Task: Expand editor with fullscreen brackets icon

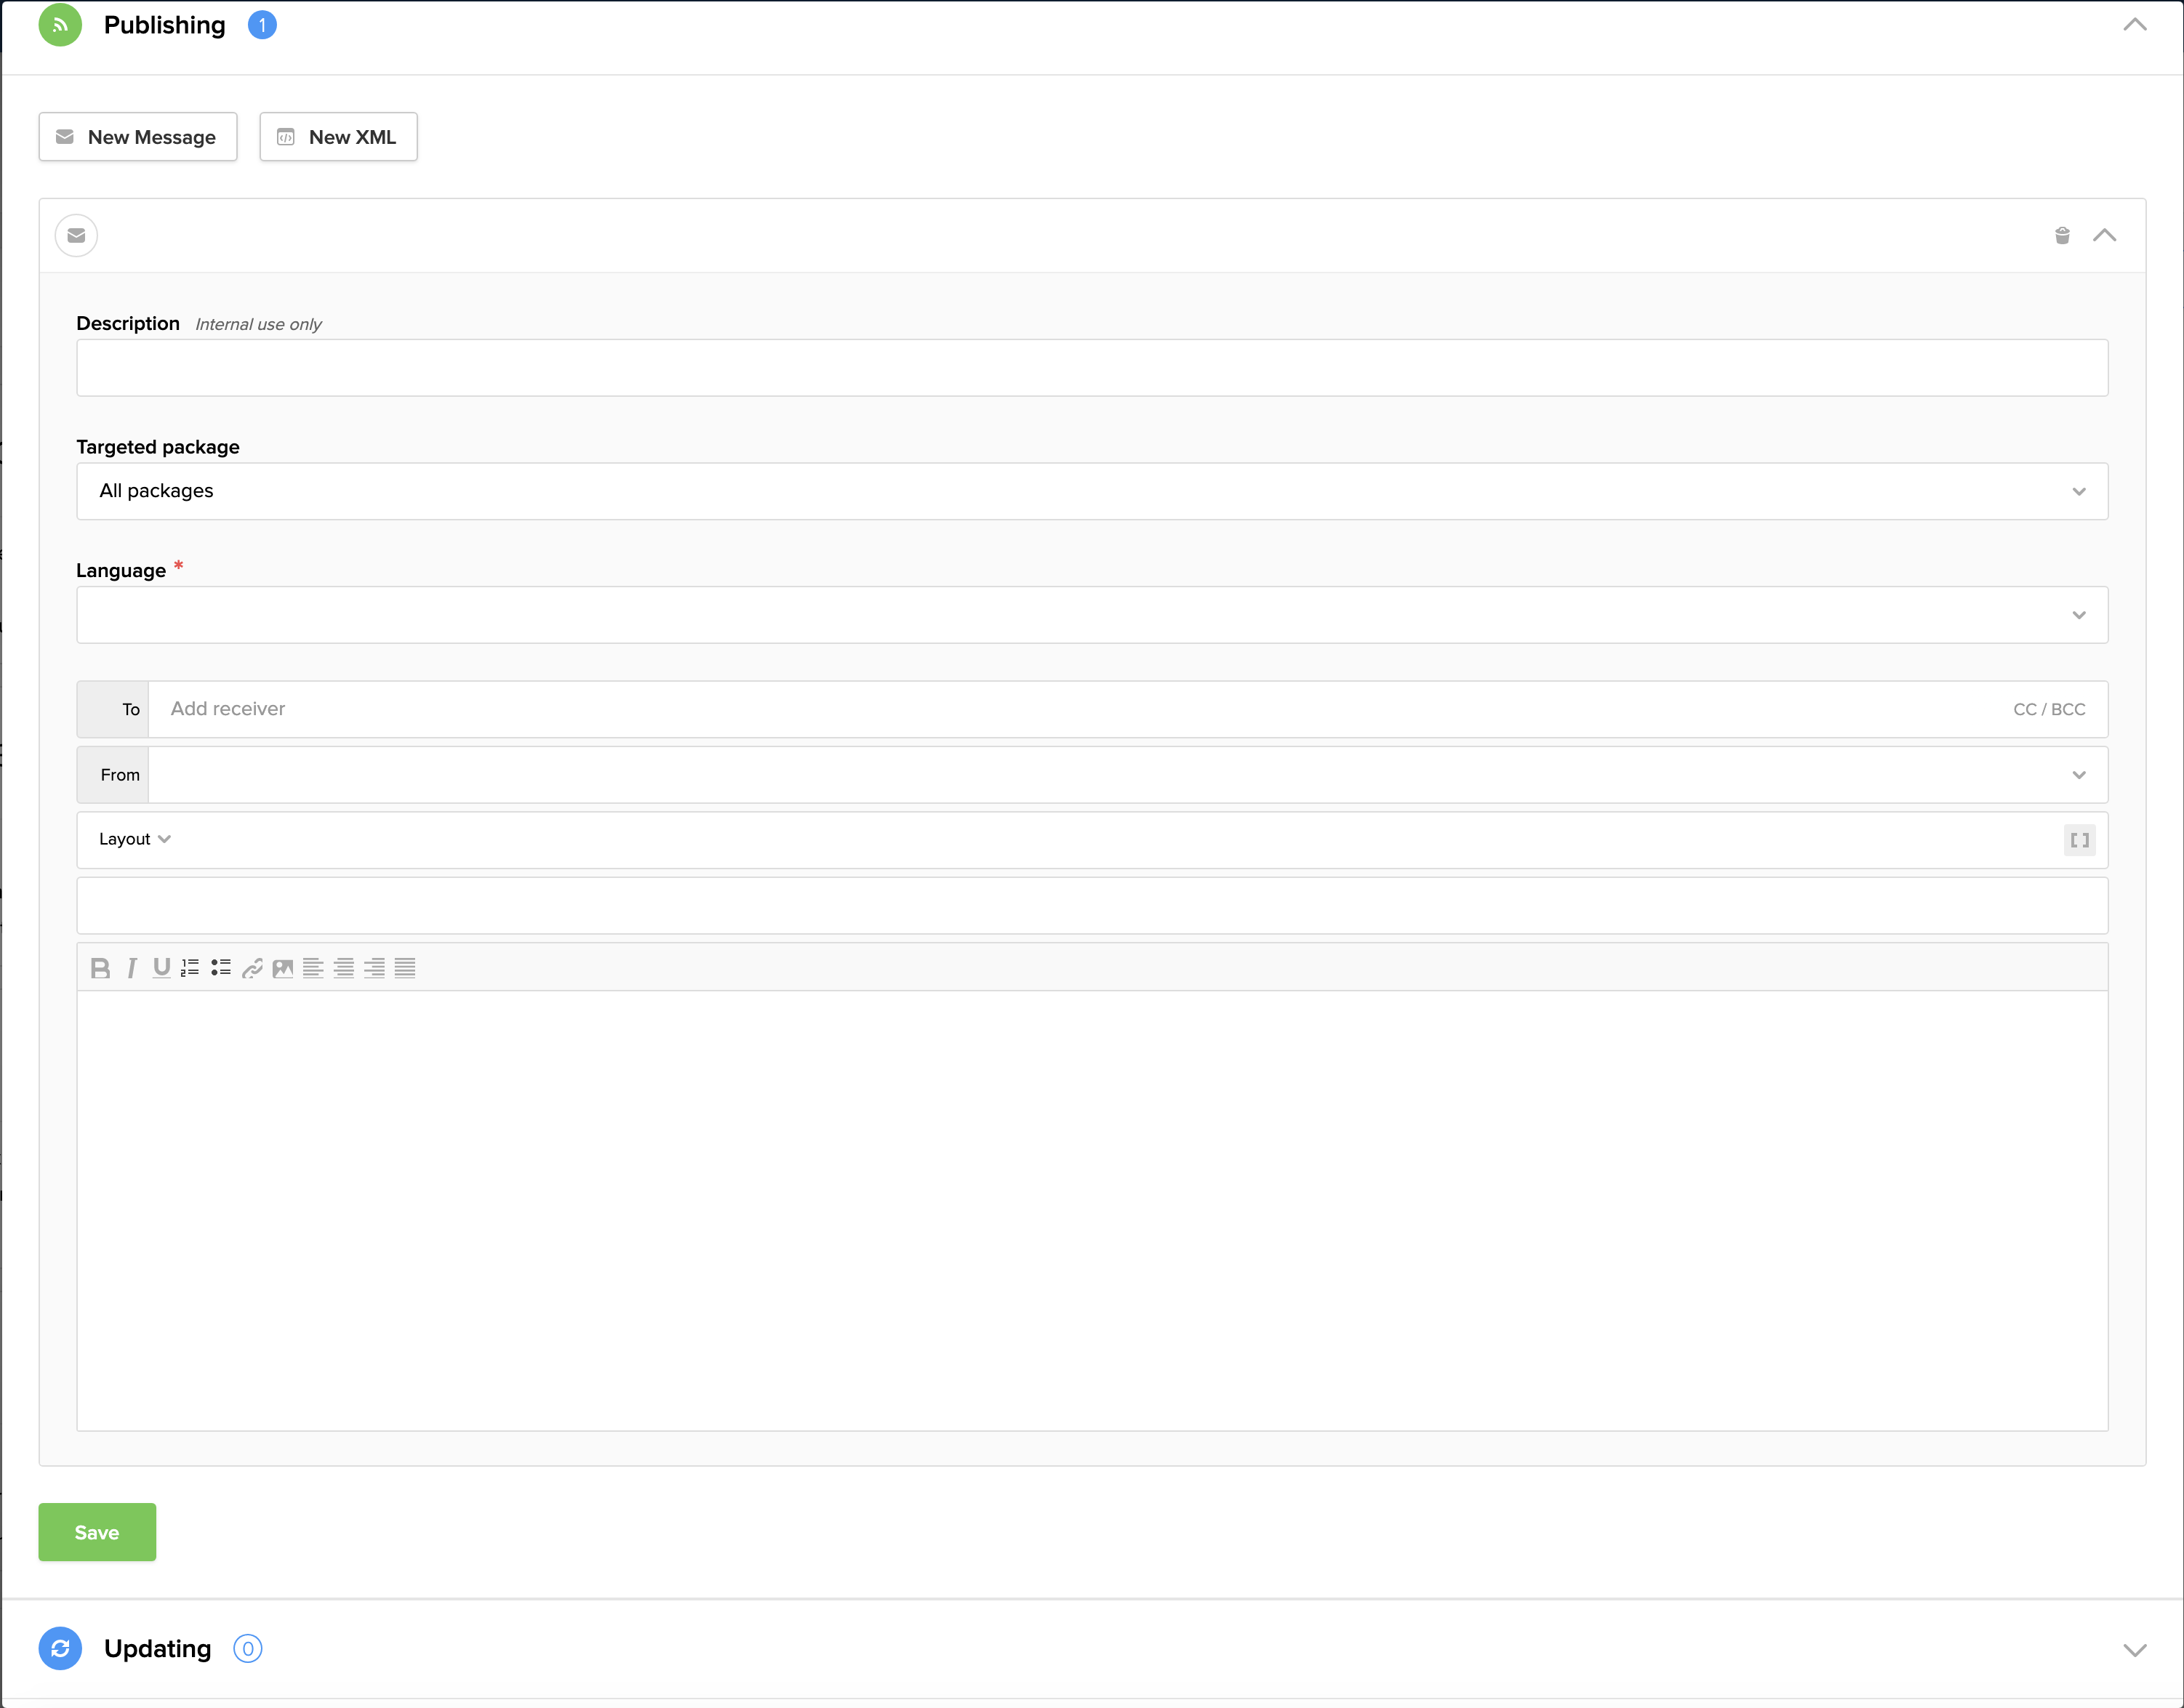Action: (x=2079, y=840)
